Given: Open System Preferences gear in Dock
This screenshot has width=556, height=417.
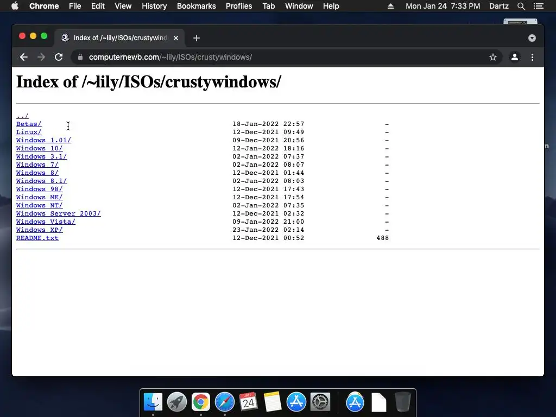Looking at the screenshot, I should coord(320,402).
